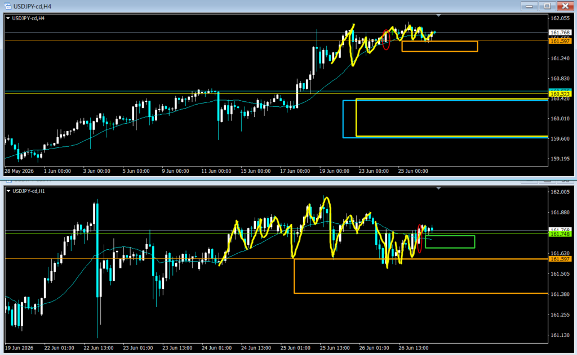
Task: Click the chart shift triangle marker on the H4 chart
Action: click(x=438, y=16)
